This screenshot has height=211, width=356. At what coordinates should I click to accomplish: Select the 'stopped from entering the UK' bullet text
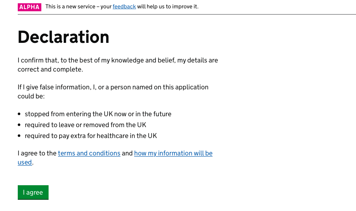click(x=98, y=114)
